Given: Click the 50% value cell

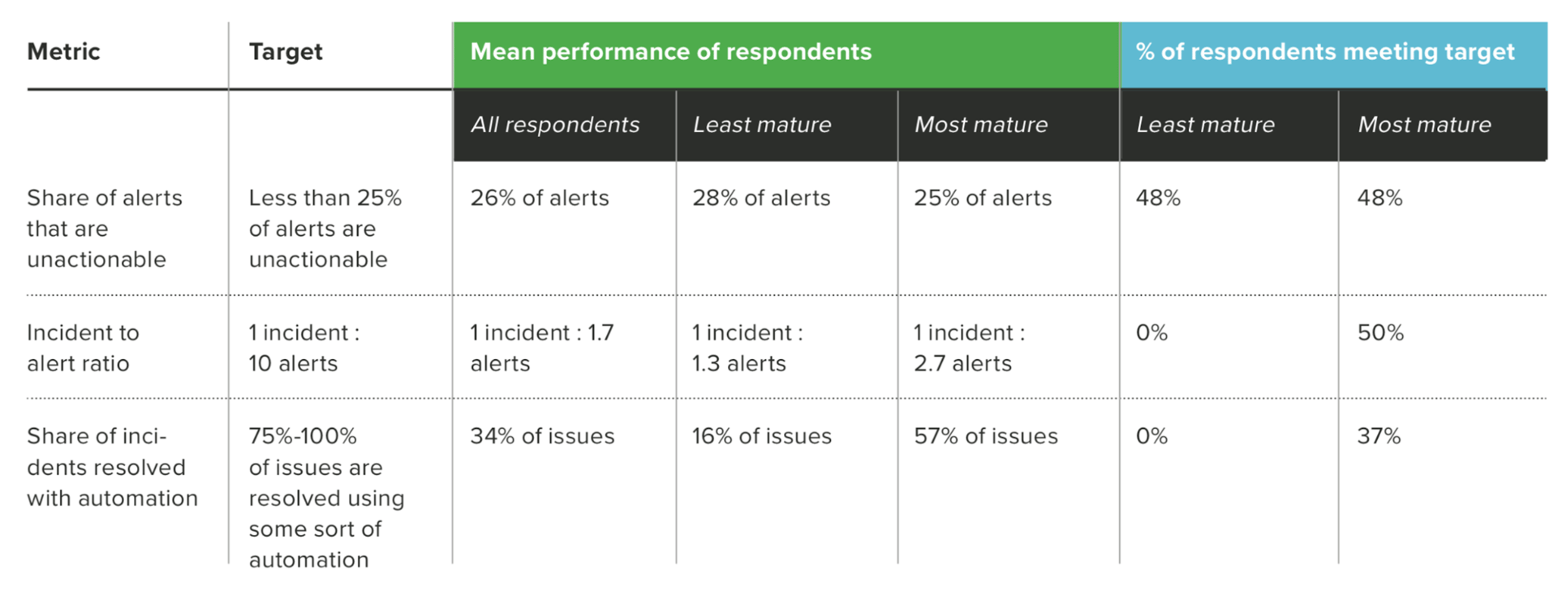Looking at the screenshot, I should tap(1380, 332).
